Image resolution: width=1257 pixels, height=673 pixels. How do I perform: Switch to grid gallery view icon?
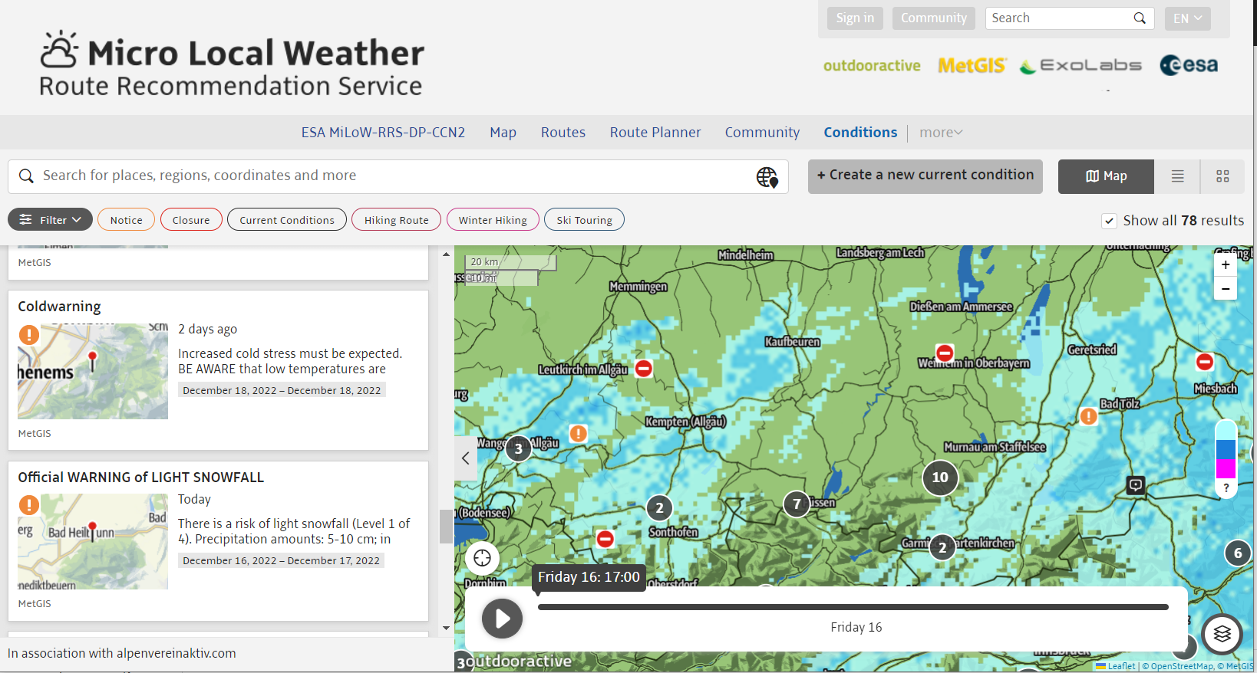(x=1222, y=176)
